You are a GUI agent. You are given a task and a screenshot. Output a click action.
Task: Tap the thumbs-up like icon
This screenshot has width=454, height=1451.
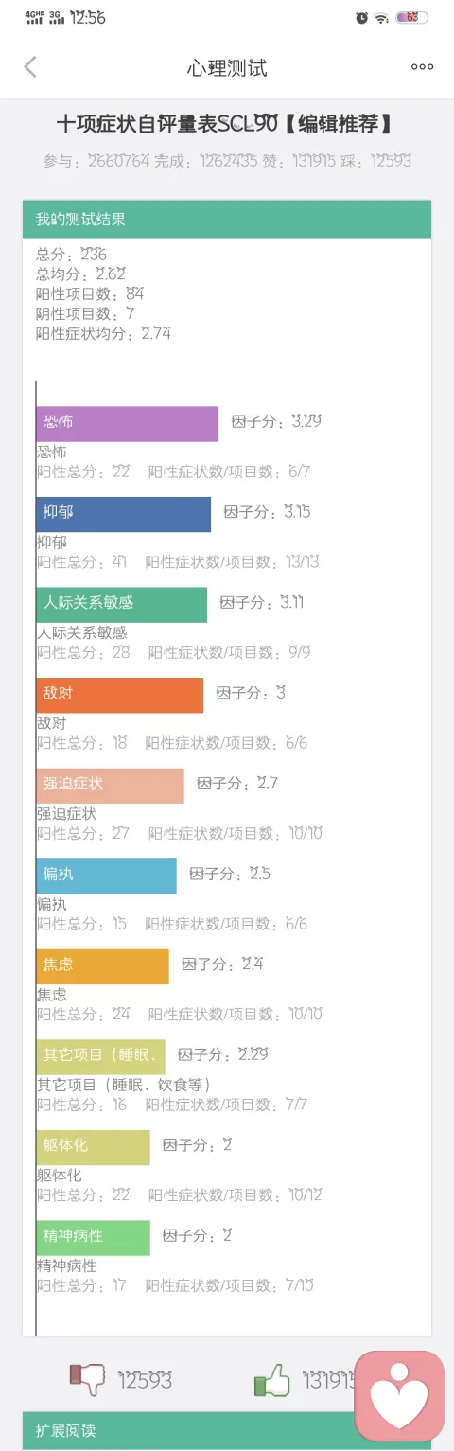[272, 1381]
